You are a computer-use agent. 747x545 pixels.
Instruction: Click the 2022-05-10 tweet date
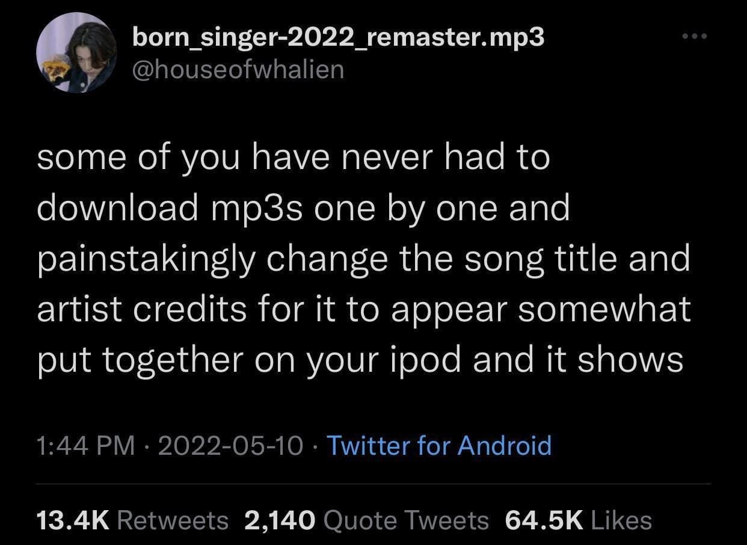231,446
